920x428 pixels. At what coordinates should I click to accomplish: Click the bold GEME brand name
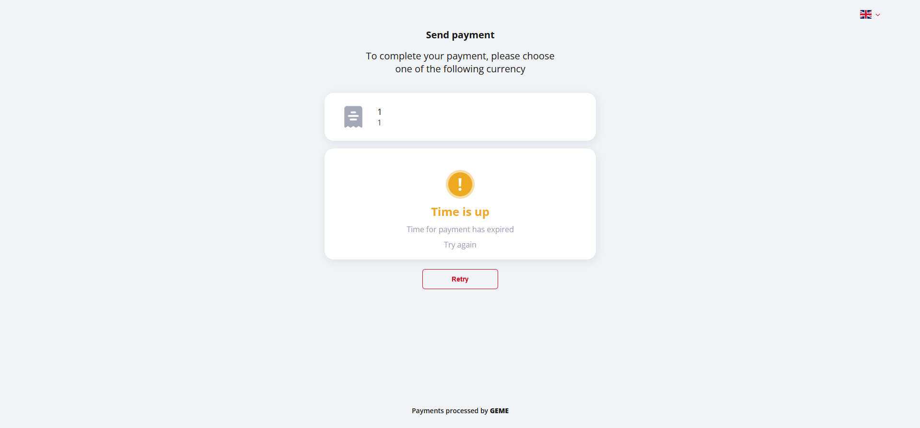pyautogui.click(x=499, y=411)
